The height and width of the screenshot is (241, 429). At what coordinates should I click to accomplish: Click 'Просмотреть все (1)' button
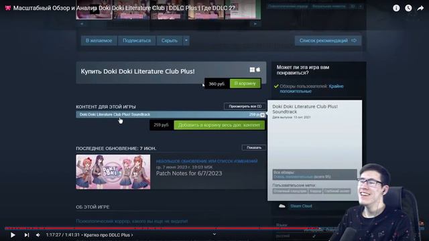[x=245, y=106]
